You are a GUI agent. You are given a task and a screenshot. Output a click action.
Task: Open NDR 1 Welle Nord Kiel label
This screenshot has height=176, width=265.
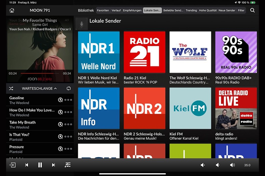pyautogui.click(x=98, y=80)
